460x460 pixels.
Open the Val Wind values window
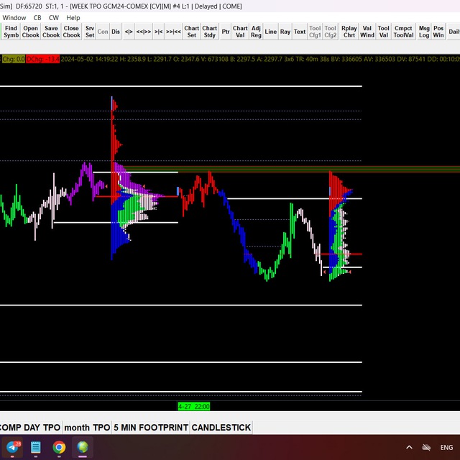click(x=367, y=32)
